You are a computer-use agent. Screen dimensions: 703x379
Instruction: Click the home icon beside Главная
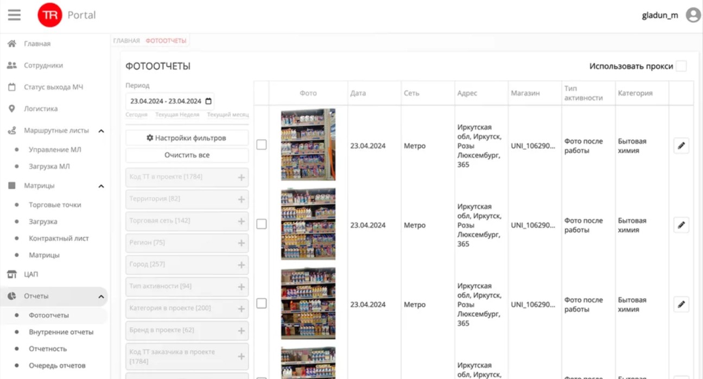[x=12, y=43]
